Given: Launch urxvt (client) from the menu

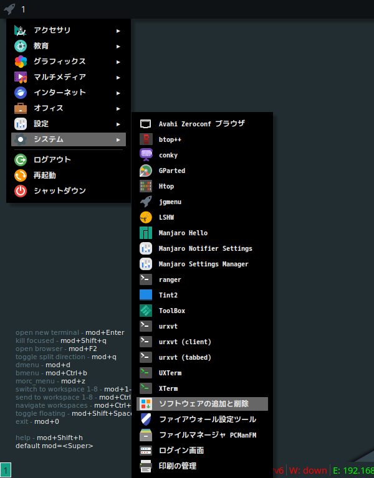Looking at the screenshot, I should [x=202, y=342].
